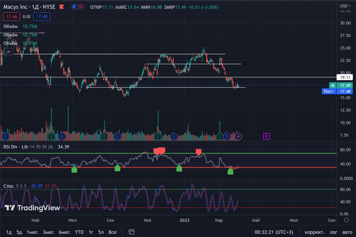The height and width of the screenshot is (237, 356).
Task: Click the dividend D marker near December 2022
Action: pyautogui.click(x=174, y=136)
